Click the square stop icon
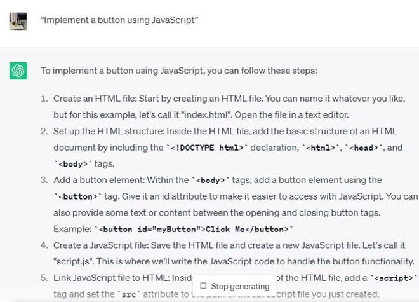 tap(203, 286)
